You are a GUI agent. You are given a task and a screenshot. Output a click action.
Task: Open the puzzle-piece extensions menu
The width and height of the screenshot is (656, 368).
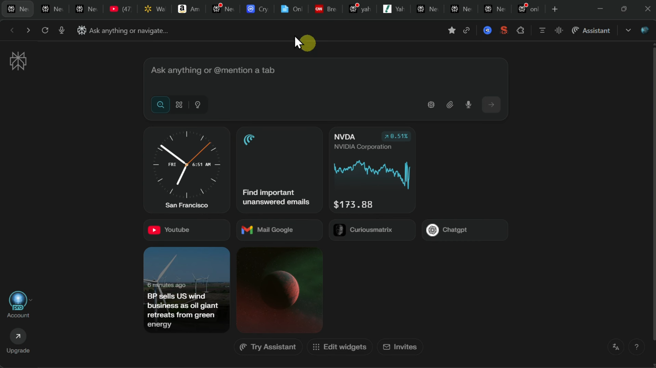tap(520, 30)
